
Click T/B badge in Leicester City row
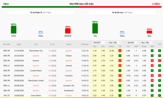click(x=120, y=86)
